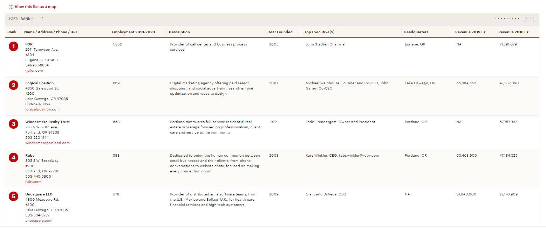Sort by the Rank column header
This screenshot has width=546, height=229.
coord(12,32)
